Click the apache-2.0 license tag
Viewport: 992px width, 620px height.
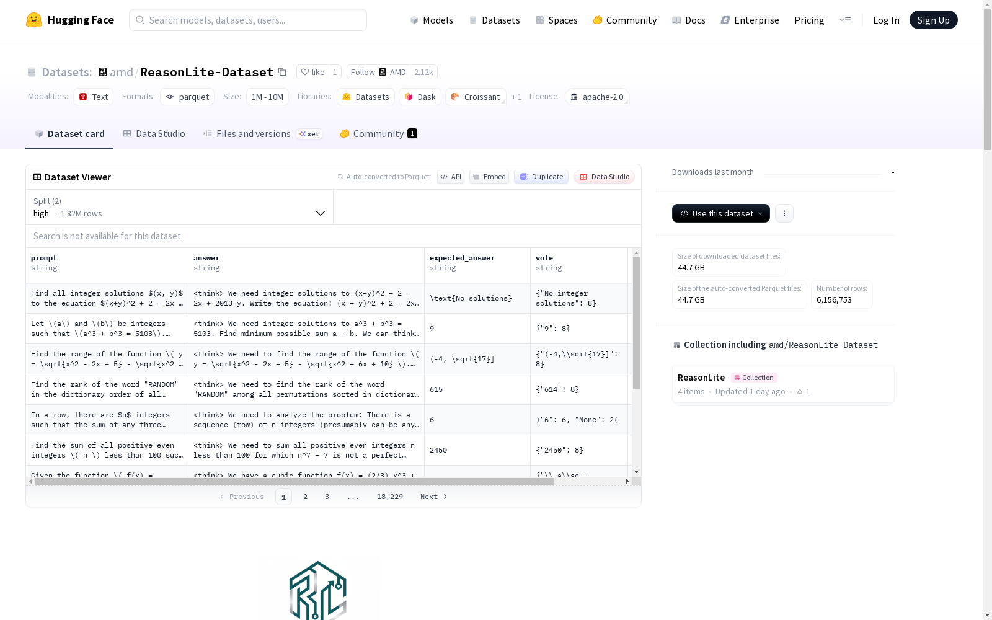(x=597, y=97)
